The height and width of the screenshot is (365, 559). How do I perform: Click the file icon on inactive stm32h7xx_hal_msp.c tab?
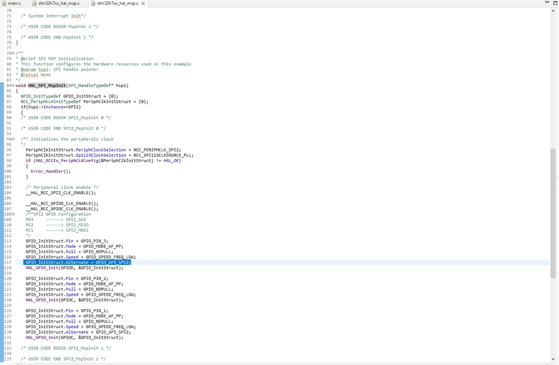[35, 3]
